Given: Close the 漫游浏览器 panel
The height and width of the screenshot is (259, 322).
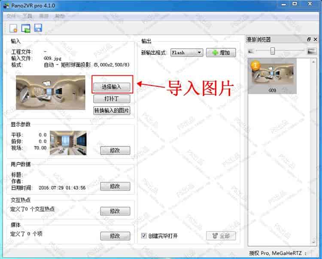Looking at the screenshot, I should (x=316, y=39).
